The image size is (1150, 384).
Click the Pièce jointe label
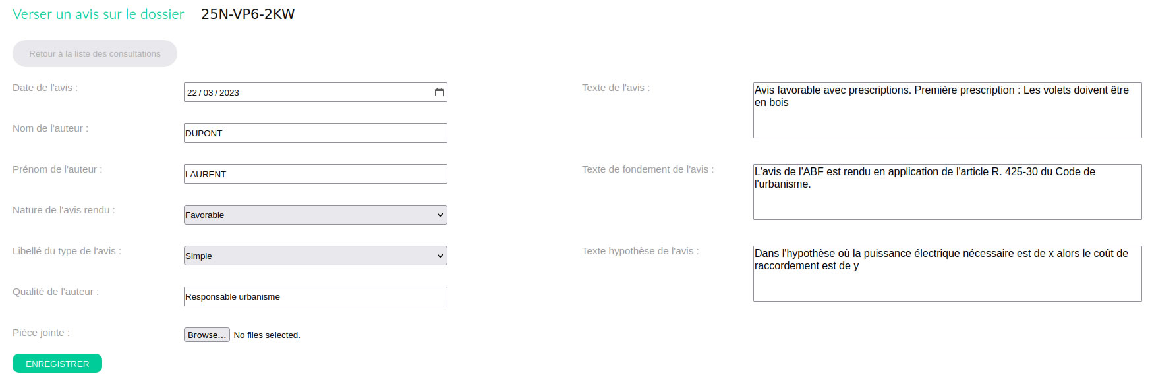(x=41, y=333)
